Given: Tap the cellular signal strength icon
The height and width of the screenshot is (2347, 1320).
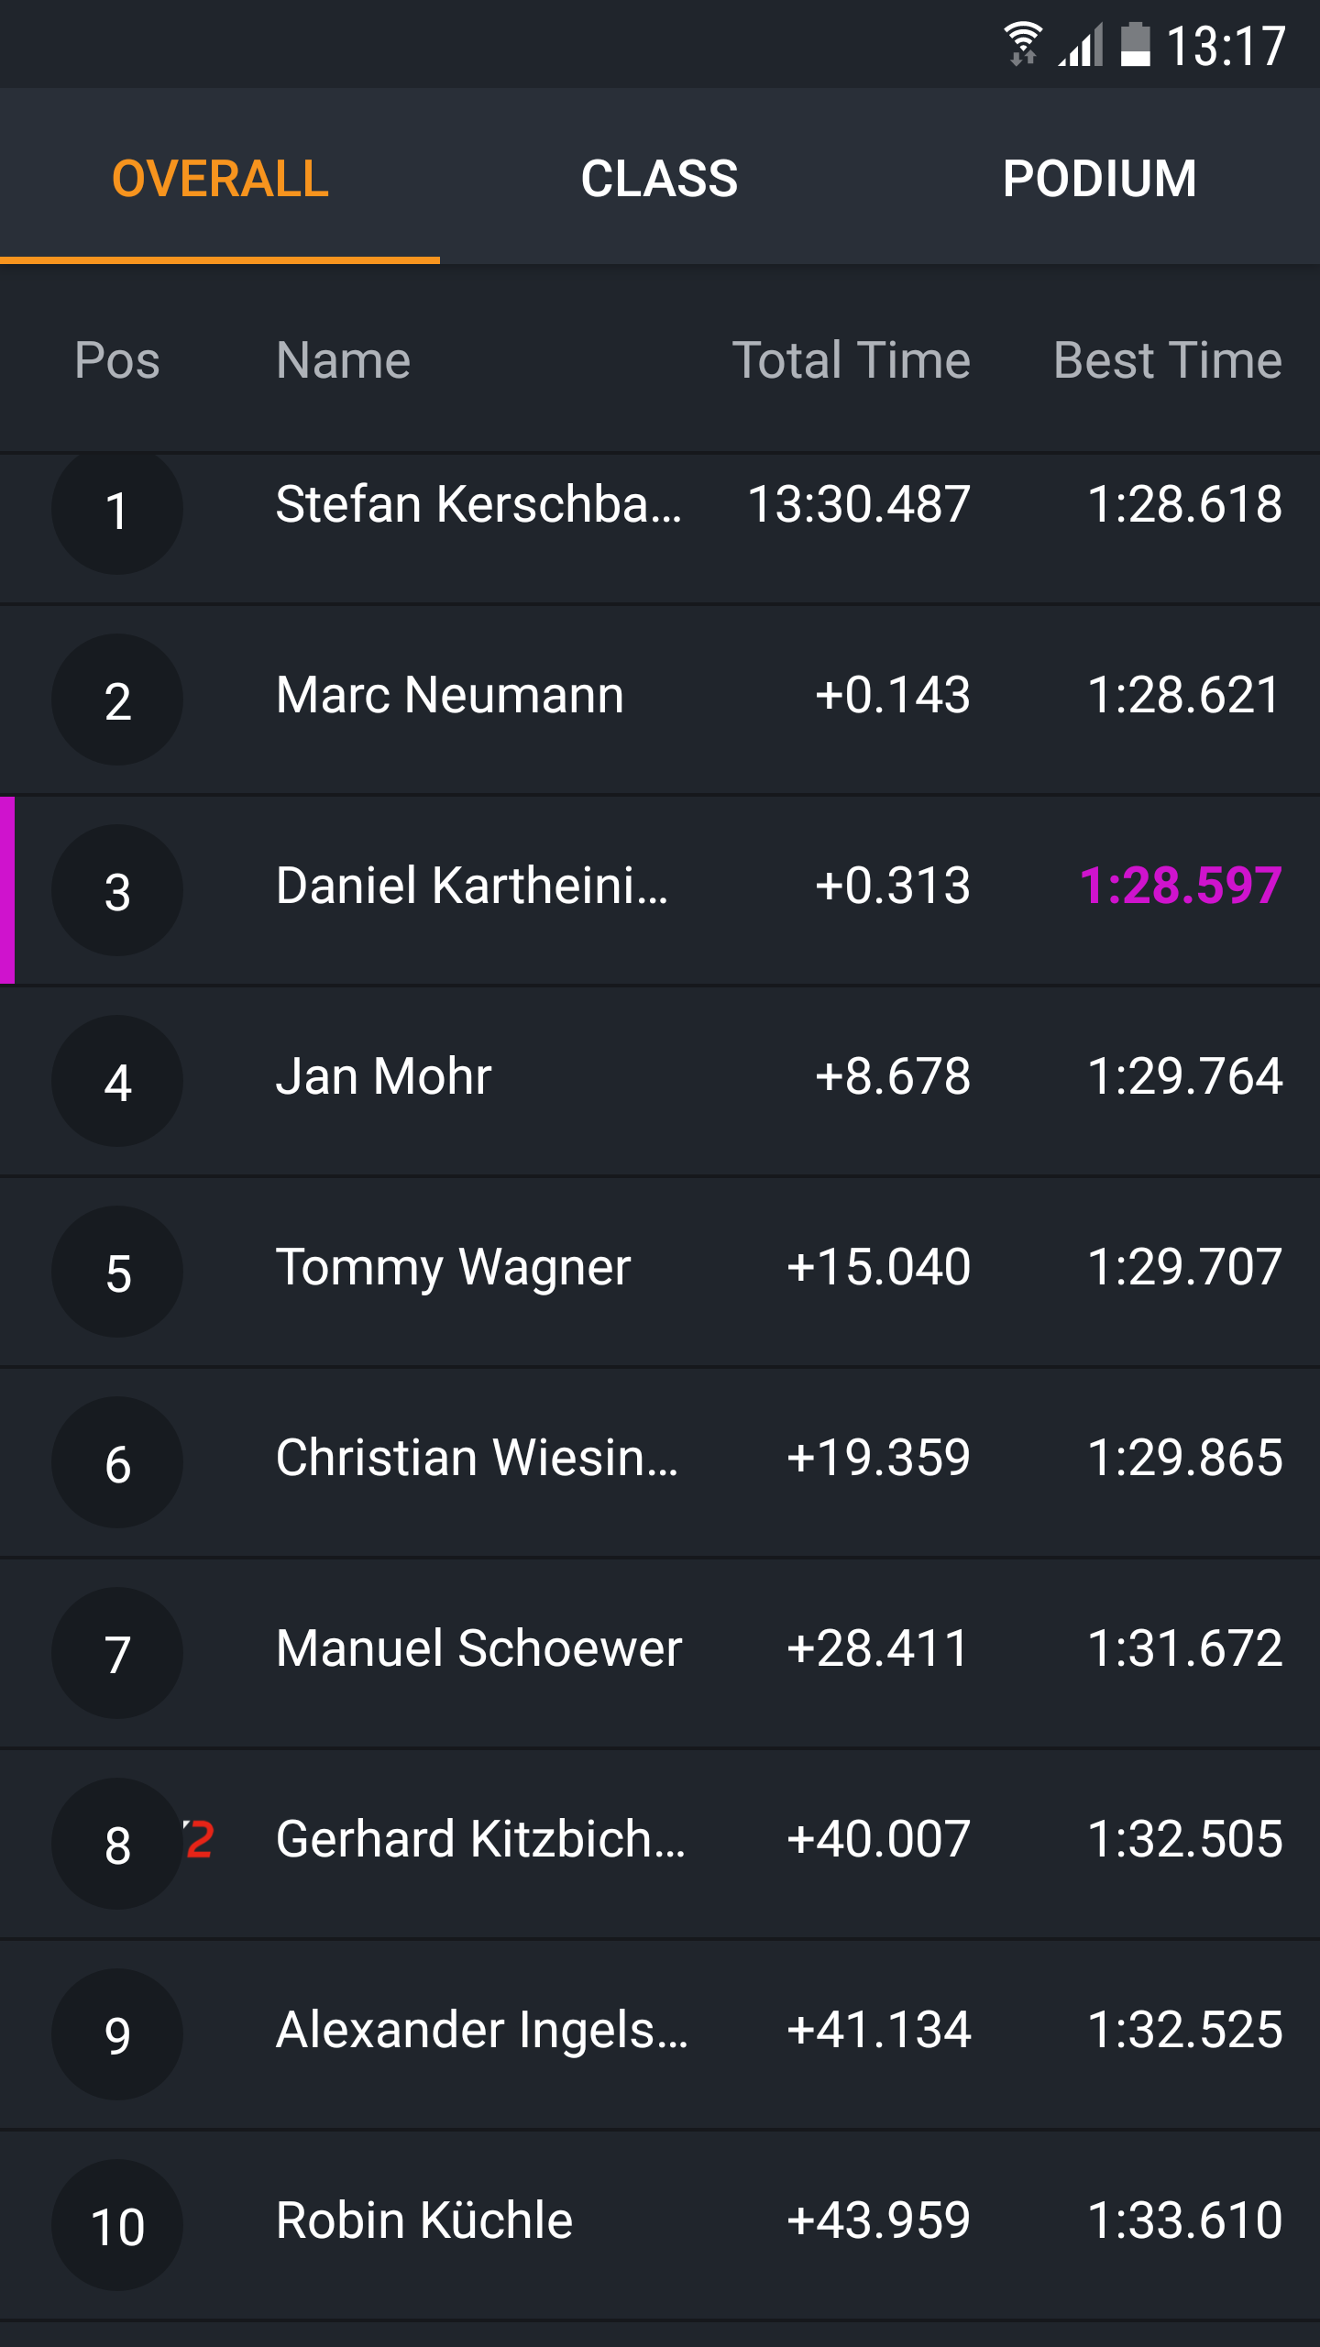Looking at the screenshot, I should pos(1081,44).
